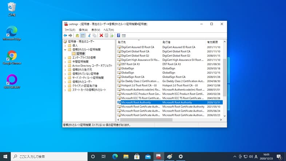The height and width of the screenshot is (161, 286).
Task: Sort by 発行先 column header
Action: coord(139,42)
